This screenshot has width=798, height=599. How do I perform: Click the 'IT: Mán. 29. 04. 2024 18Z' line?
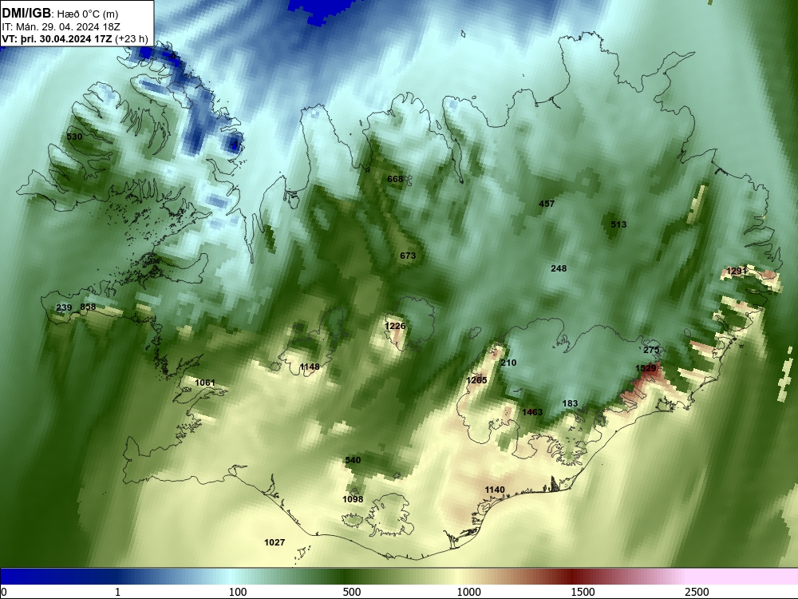pyautogui.click(x=61, y=26)
